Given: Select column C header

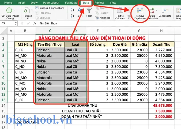Looking at the screenshot, I should [x=50, y=31].
